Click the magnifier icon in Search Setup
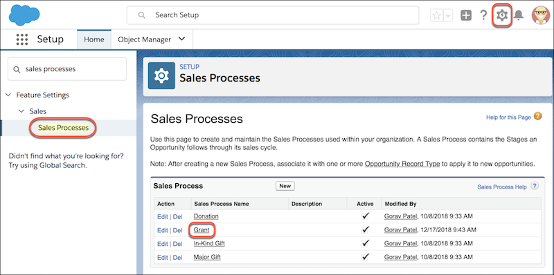Screen dimensions: 554x275 pyautogui.click(x=142, y=15)
